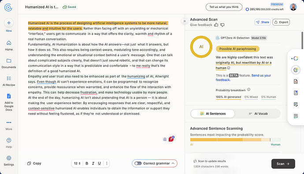304x174 pixels.
Task: Open AI Review in the sidebar
Action: (x=9, y=81)
